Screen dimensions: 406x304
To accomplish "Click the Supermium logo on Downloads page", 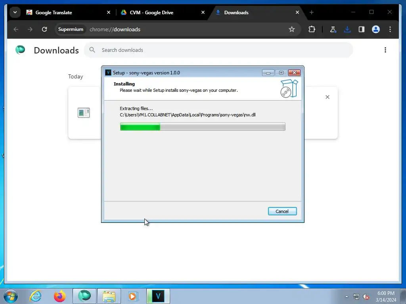I will coord(20,49).
